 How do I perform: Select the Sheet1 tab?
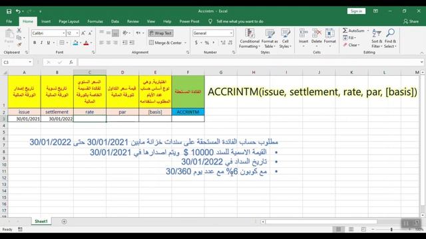point(41,222)
